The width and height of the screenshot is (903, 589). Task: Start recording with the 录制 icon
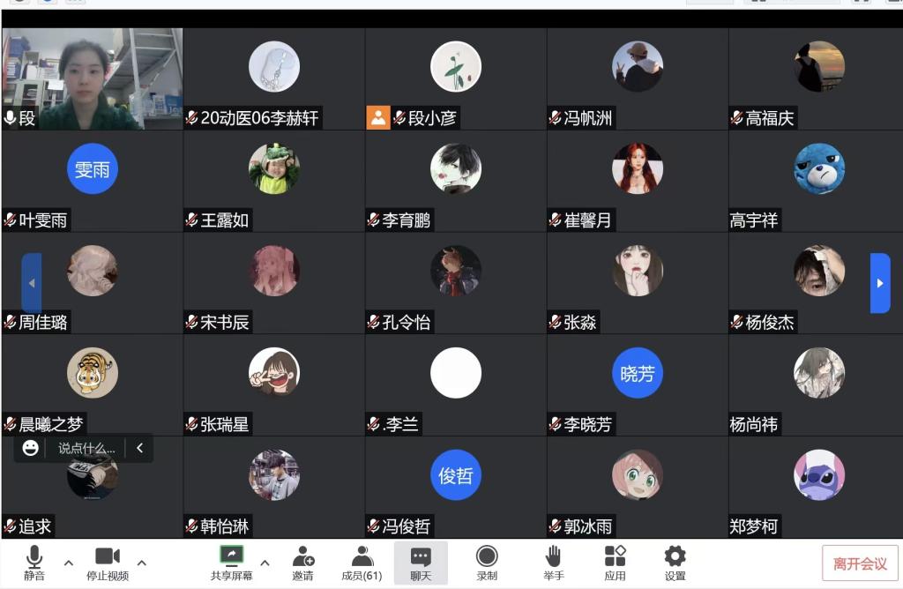[487, 563]
